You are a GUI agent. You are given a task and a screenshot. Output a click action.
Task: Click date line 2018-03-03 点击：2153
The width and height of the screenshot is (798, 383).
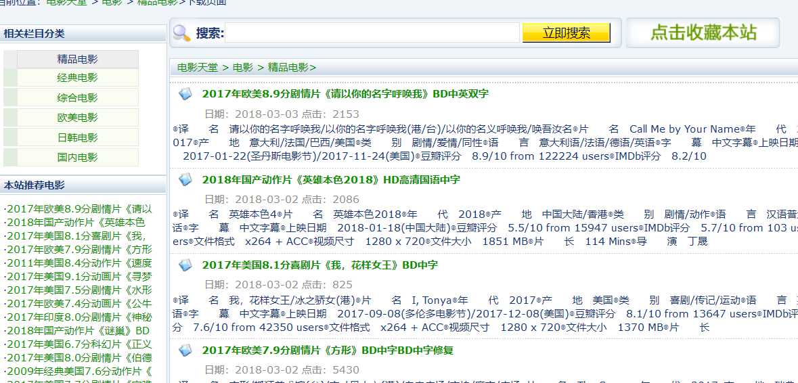282,114
